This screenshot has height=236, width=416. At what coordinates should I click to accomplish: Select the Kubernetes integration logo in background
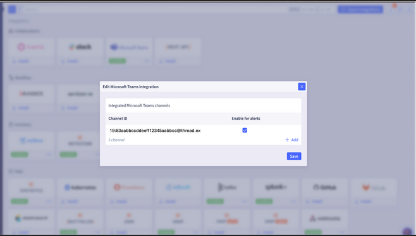coord(80,187)
